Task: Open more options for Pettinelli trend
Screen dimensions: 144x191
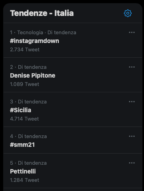Action: pyautogui.click(x=132, y=163)
